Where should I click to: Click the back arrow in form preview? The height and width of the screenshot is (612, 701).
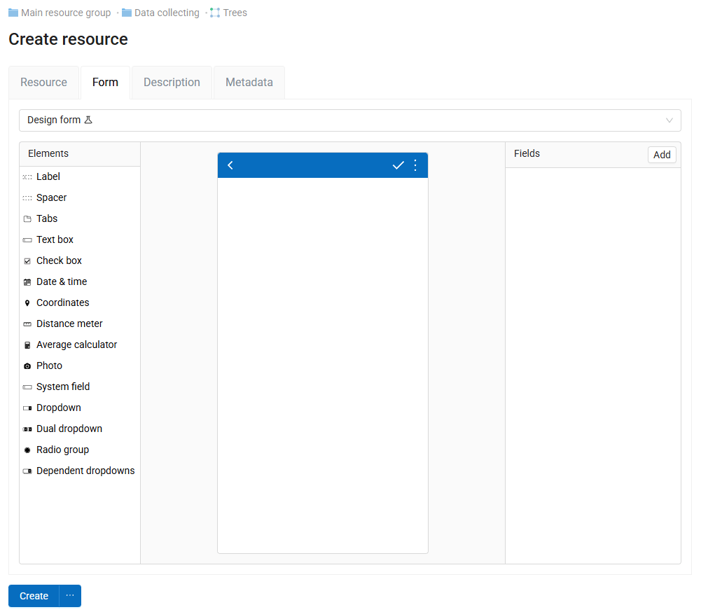pyautogui.click(x=230, y=165)
